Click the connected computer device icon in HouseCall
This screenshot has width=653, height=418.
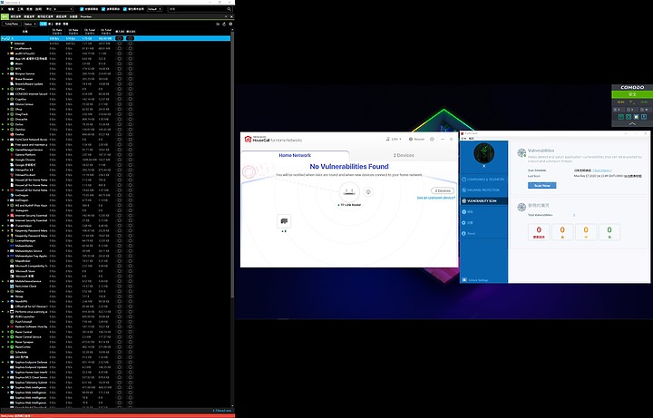pos(284,221)
